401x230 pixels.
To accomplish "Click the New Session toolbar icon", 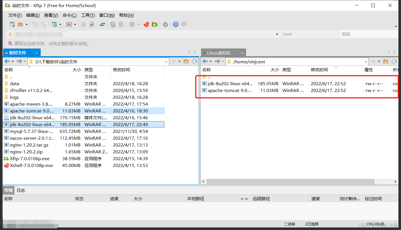I will (x=12, y=24).
